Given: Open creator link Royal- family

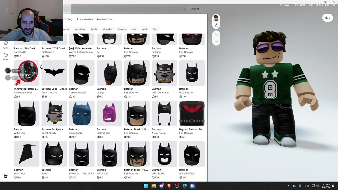Looking at the screenshot, I should pyautogui.click(x=49, y=133).
